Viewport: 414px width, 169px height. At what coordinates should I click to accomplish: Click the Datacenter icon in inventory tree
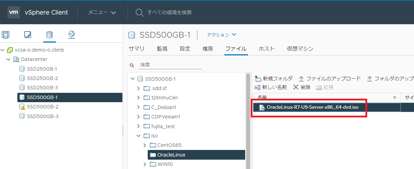16,59
